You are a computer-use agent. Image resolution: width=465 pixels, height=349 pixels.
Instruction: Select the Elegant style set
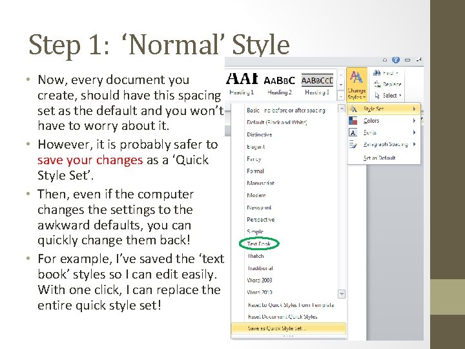(x=256, y=147)
